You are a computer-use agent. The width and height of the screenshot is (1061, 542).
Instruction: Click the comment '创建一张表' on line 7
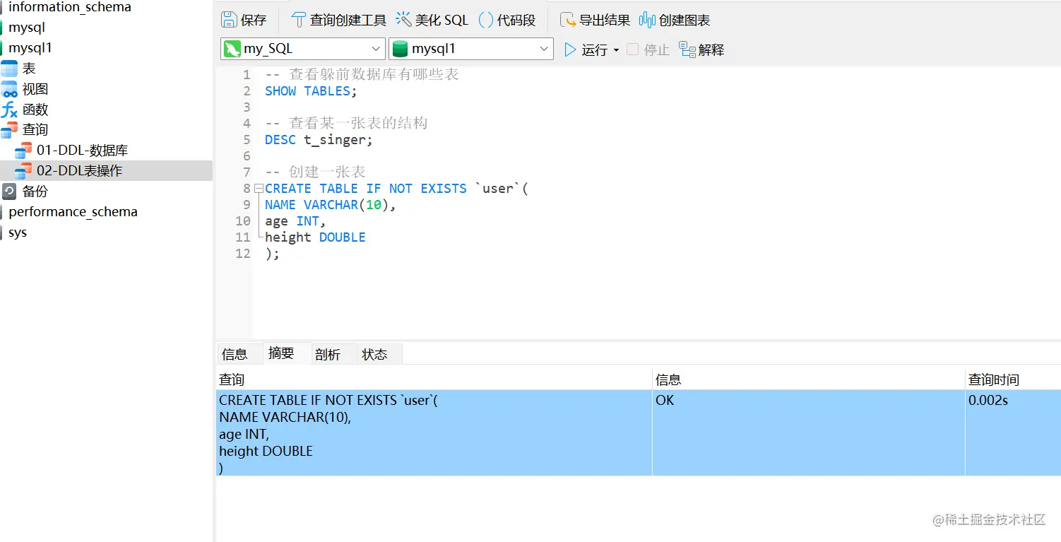coord(327,172)
